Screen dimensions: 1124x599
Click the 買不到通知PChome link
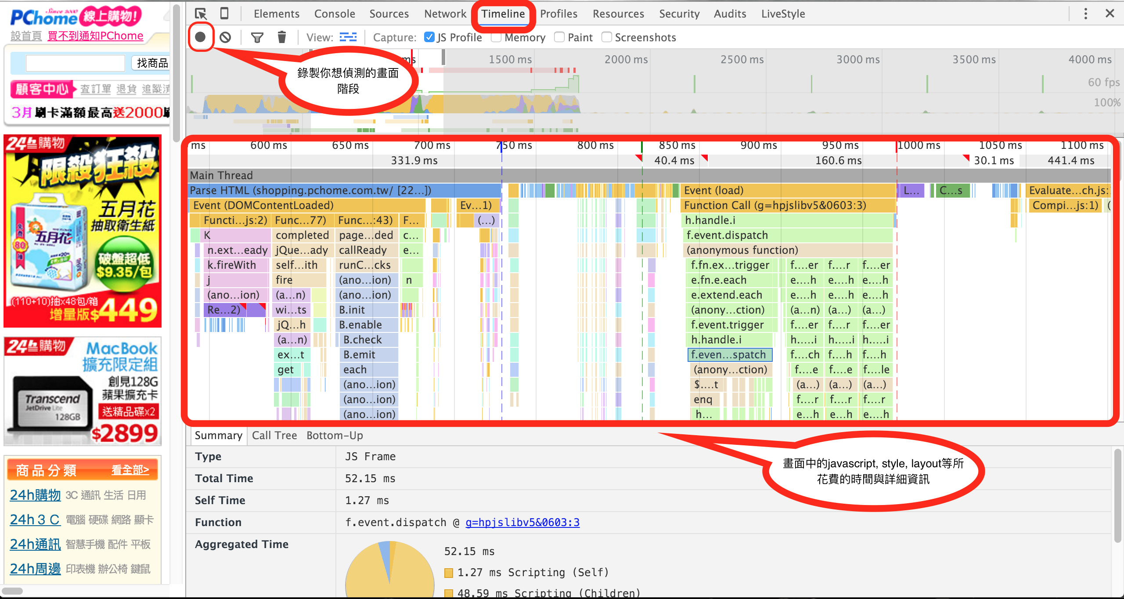(95, 36)
